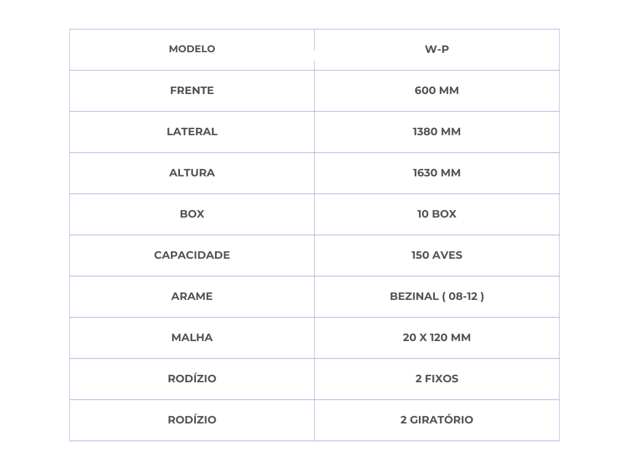
Task: Select the 1380 MM value
Action: tap(437, 132)
